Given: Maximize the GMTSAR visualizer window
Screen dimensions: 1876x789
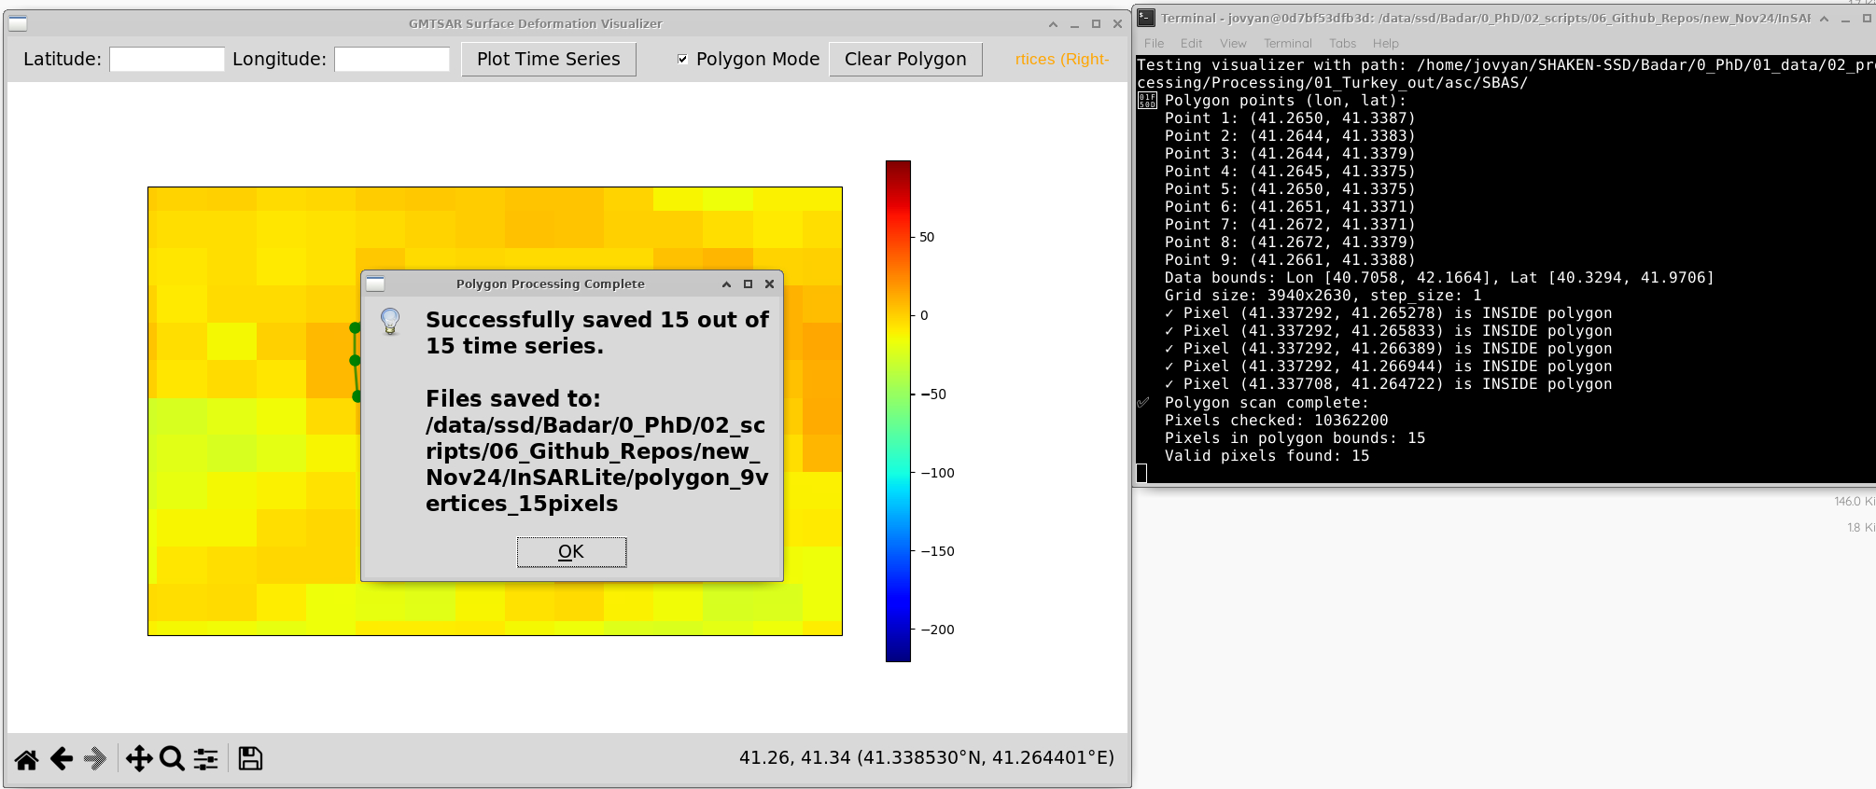Looking at the screenshot, I should [x=1096, y=24].
